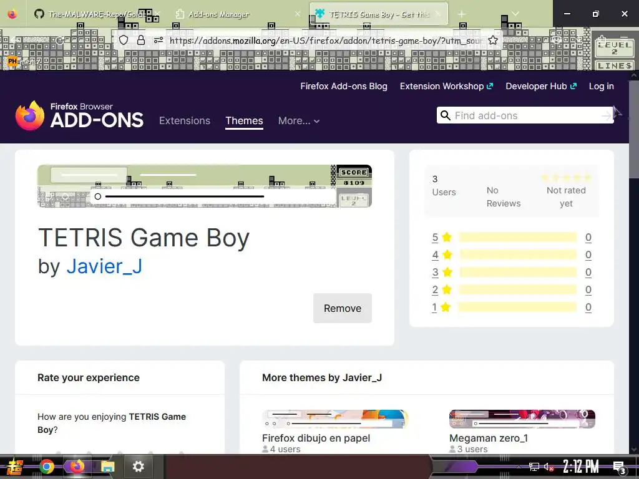639x479 pixels.
Task: Click the TETRIS Game Boy theme preview
Action: [x=205, y=186]
